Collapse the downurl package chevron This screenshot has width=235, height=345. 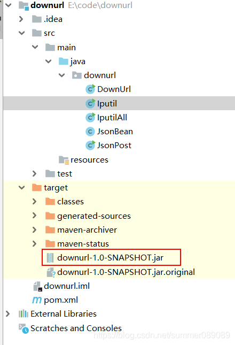click(x=62, y=75)
